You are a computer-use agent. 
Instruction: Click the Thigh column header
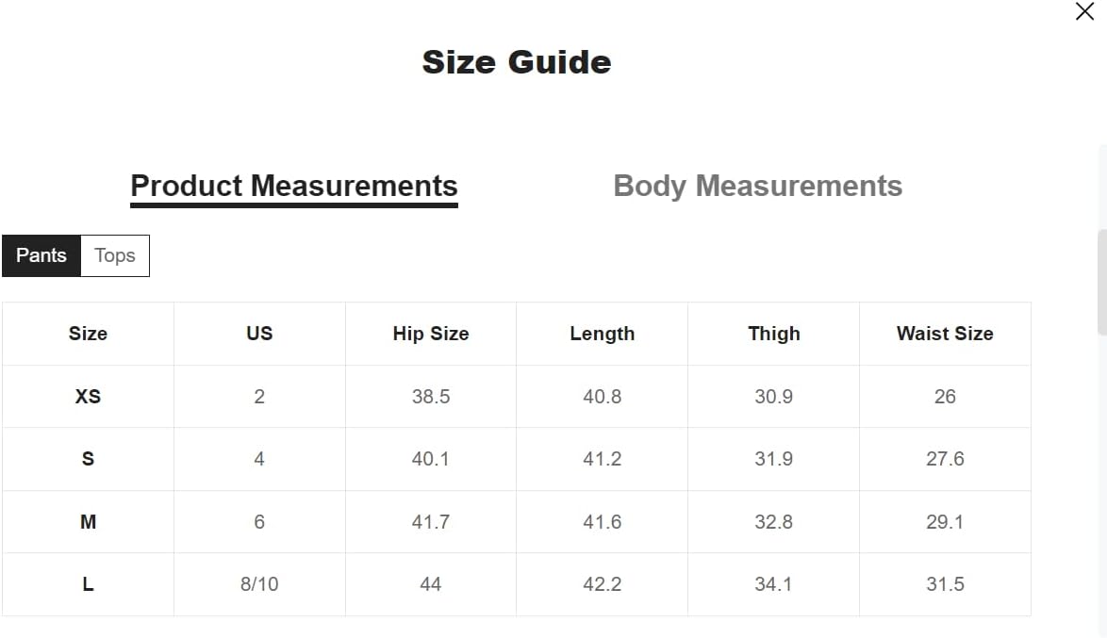click(774, 334)
